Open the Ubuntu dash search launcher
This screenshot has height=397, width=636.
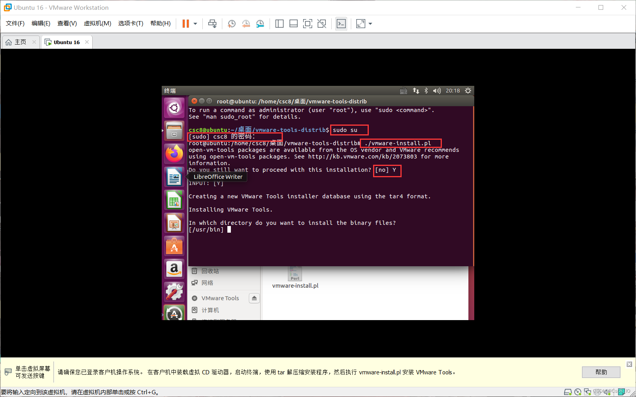174,108
